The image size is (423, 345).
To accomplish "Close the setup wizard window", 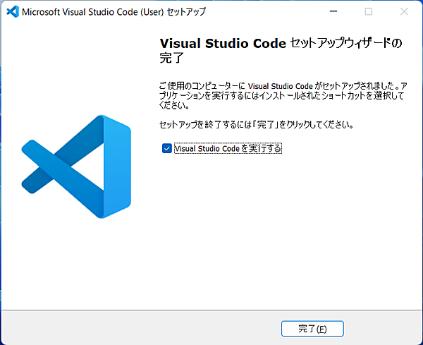I will click(403, 12).
